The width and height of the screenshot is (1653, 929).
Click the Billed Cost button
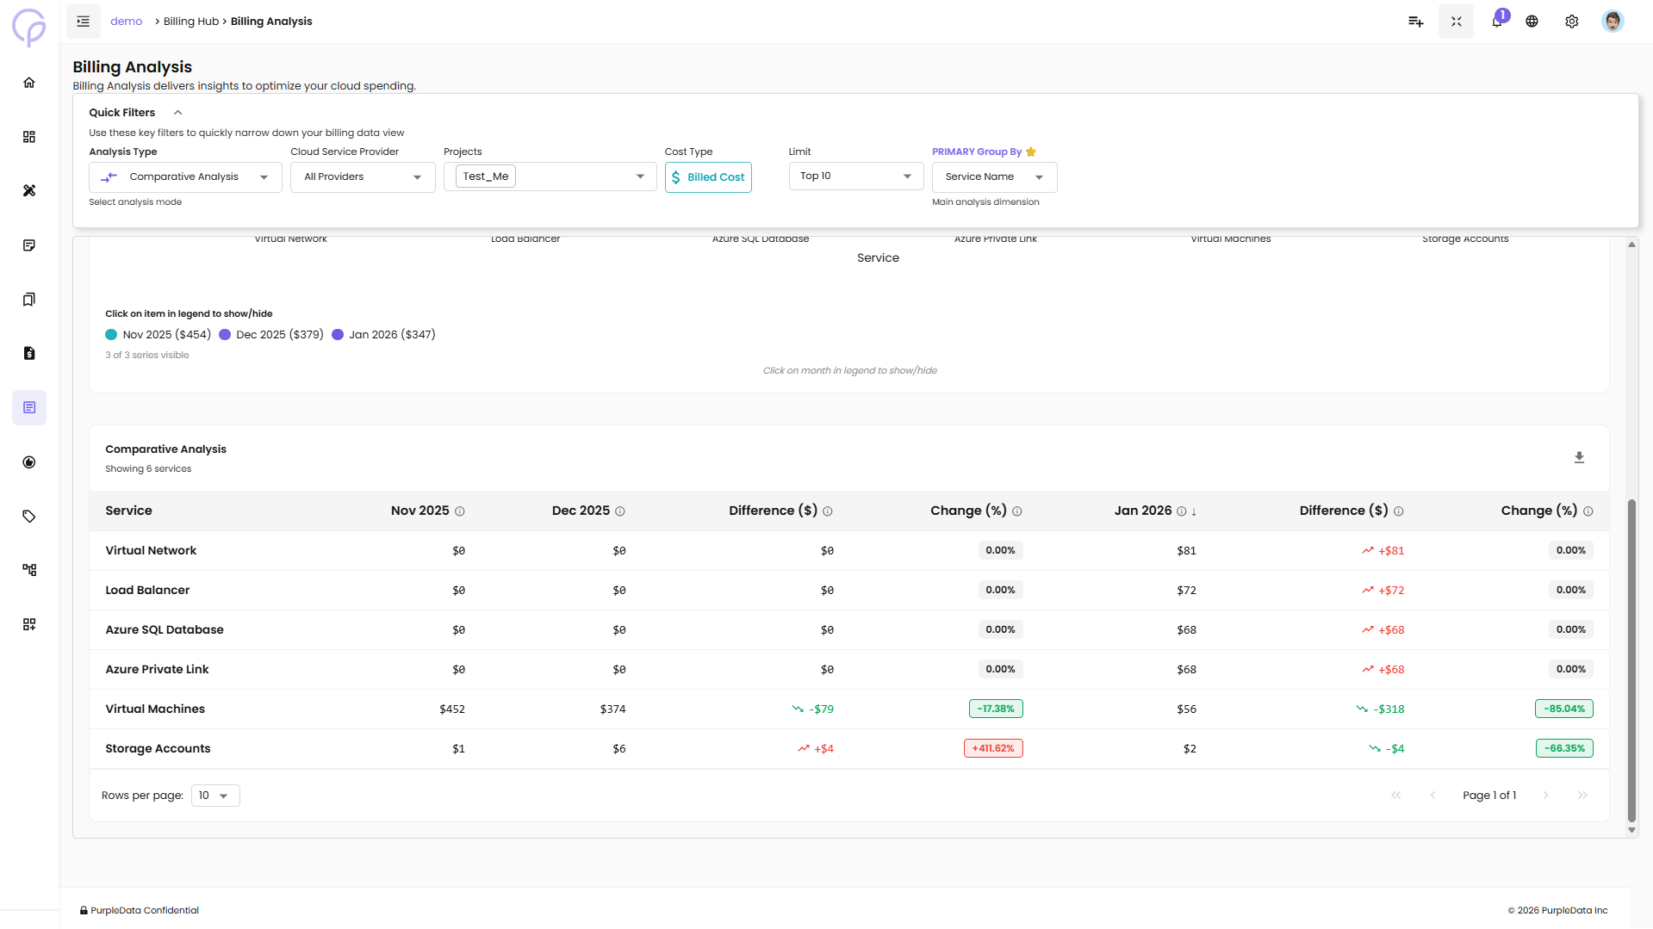tap(708, 177)
